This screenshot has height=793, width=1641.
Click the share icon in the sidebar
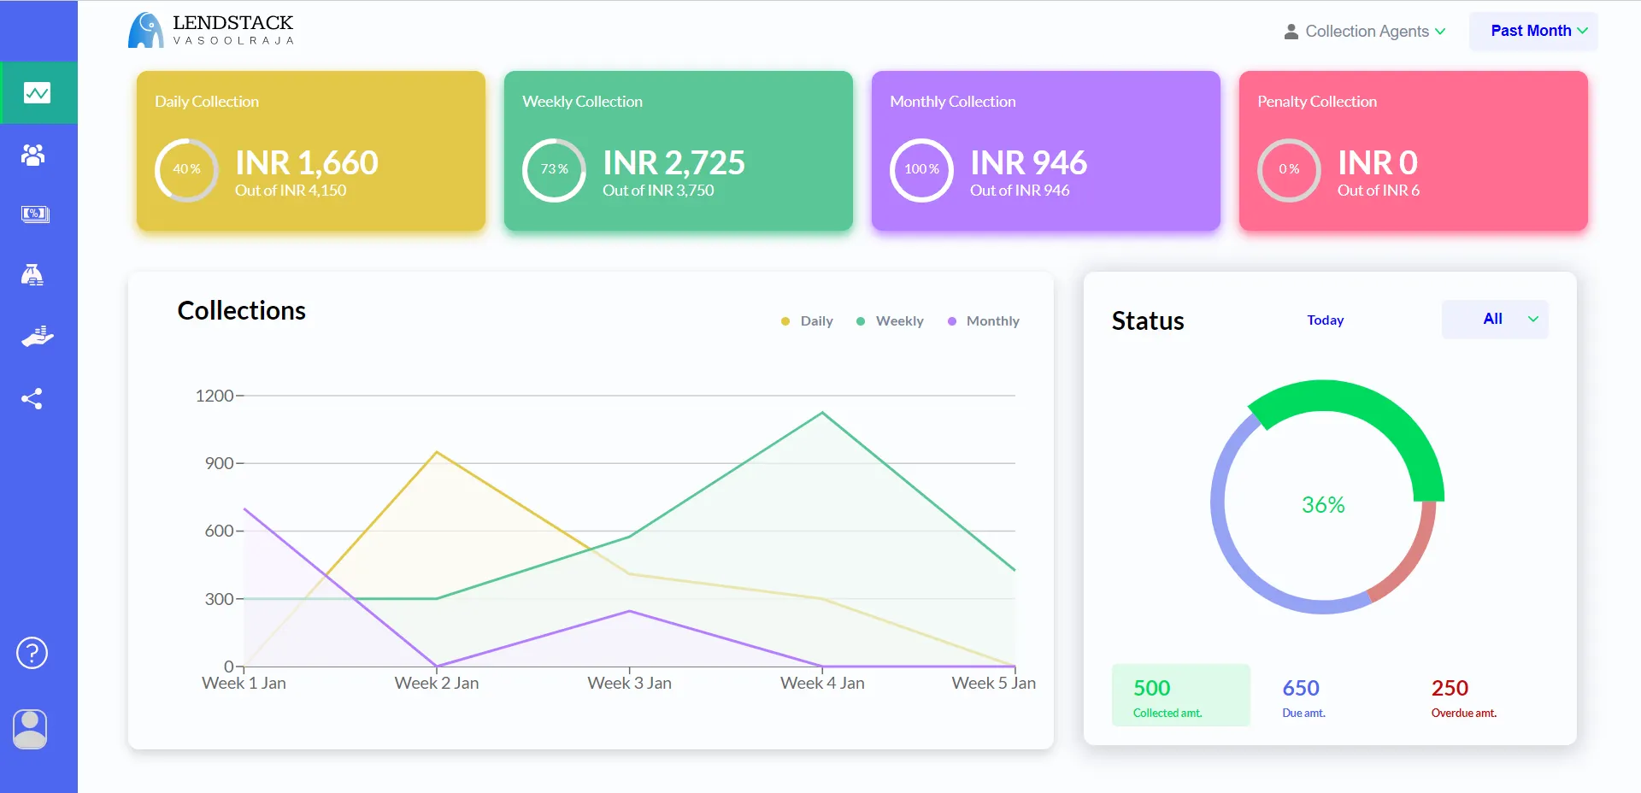coord(32,398)
